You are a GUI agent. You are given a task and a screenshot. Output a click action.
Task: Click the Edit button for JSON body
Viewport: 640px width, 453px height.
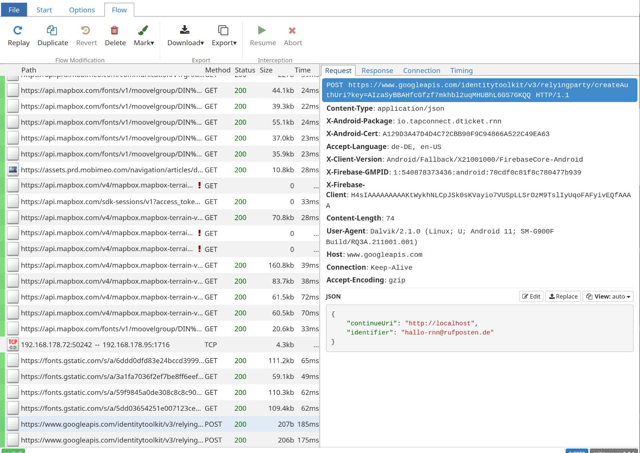pyautogui.click(x=531, y=296)
